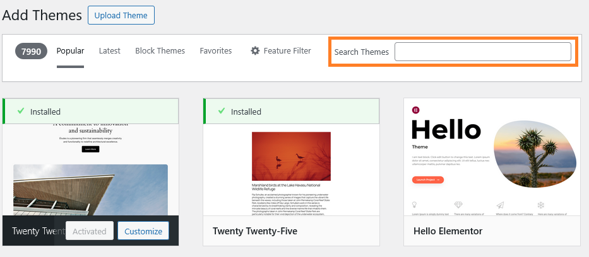Click the Elementor logo icon in Hello preview
589x257 pixels.
point(415,110)
